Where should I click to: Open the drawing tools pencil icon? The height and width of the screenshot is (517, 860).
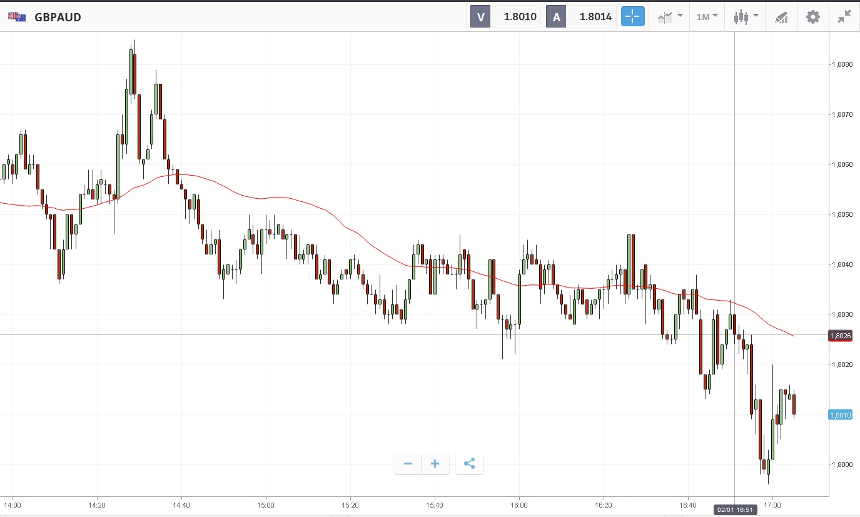pyautogui.click(x=781, y=17)
